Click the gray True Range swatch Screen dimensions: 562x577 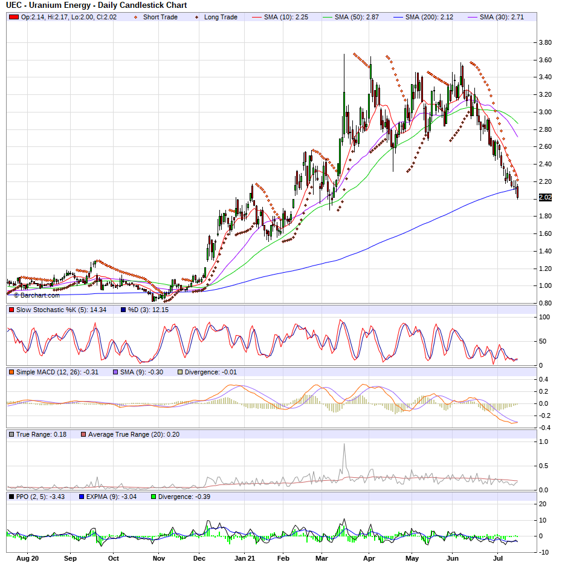click(11, 434)
